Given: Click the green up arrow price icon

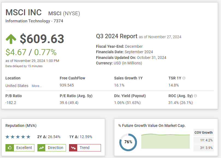Looking at the screenshot, I should (x=11, y=39).
